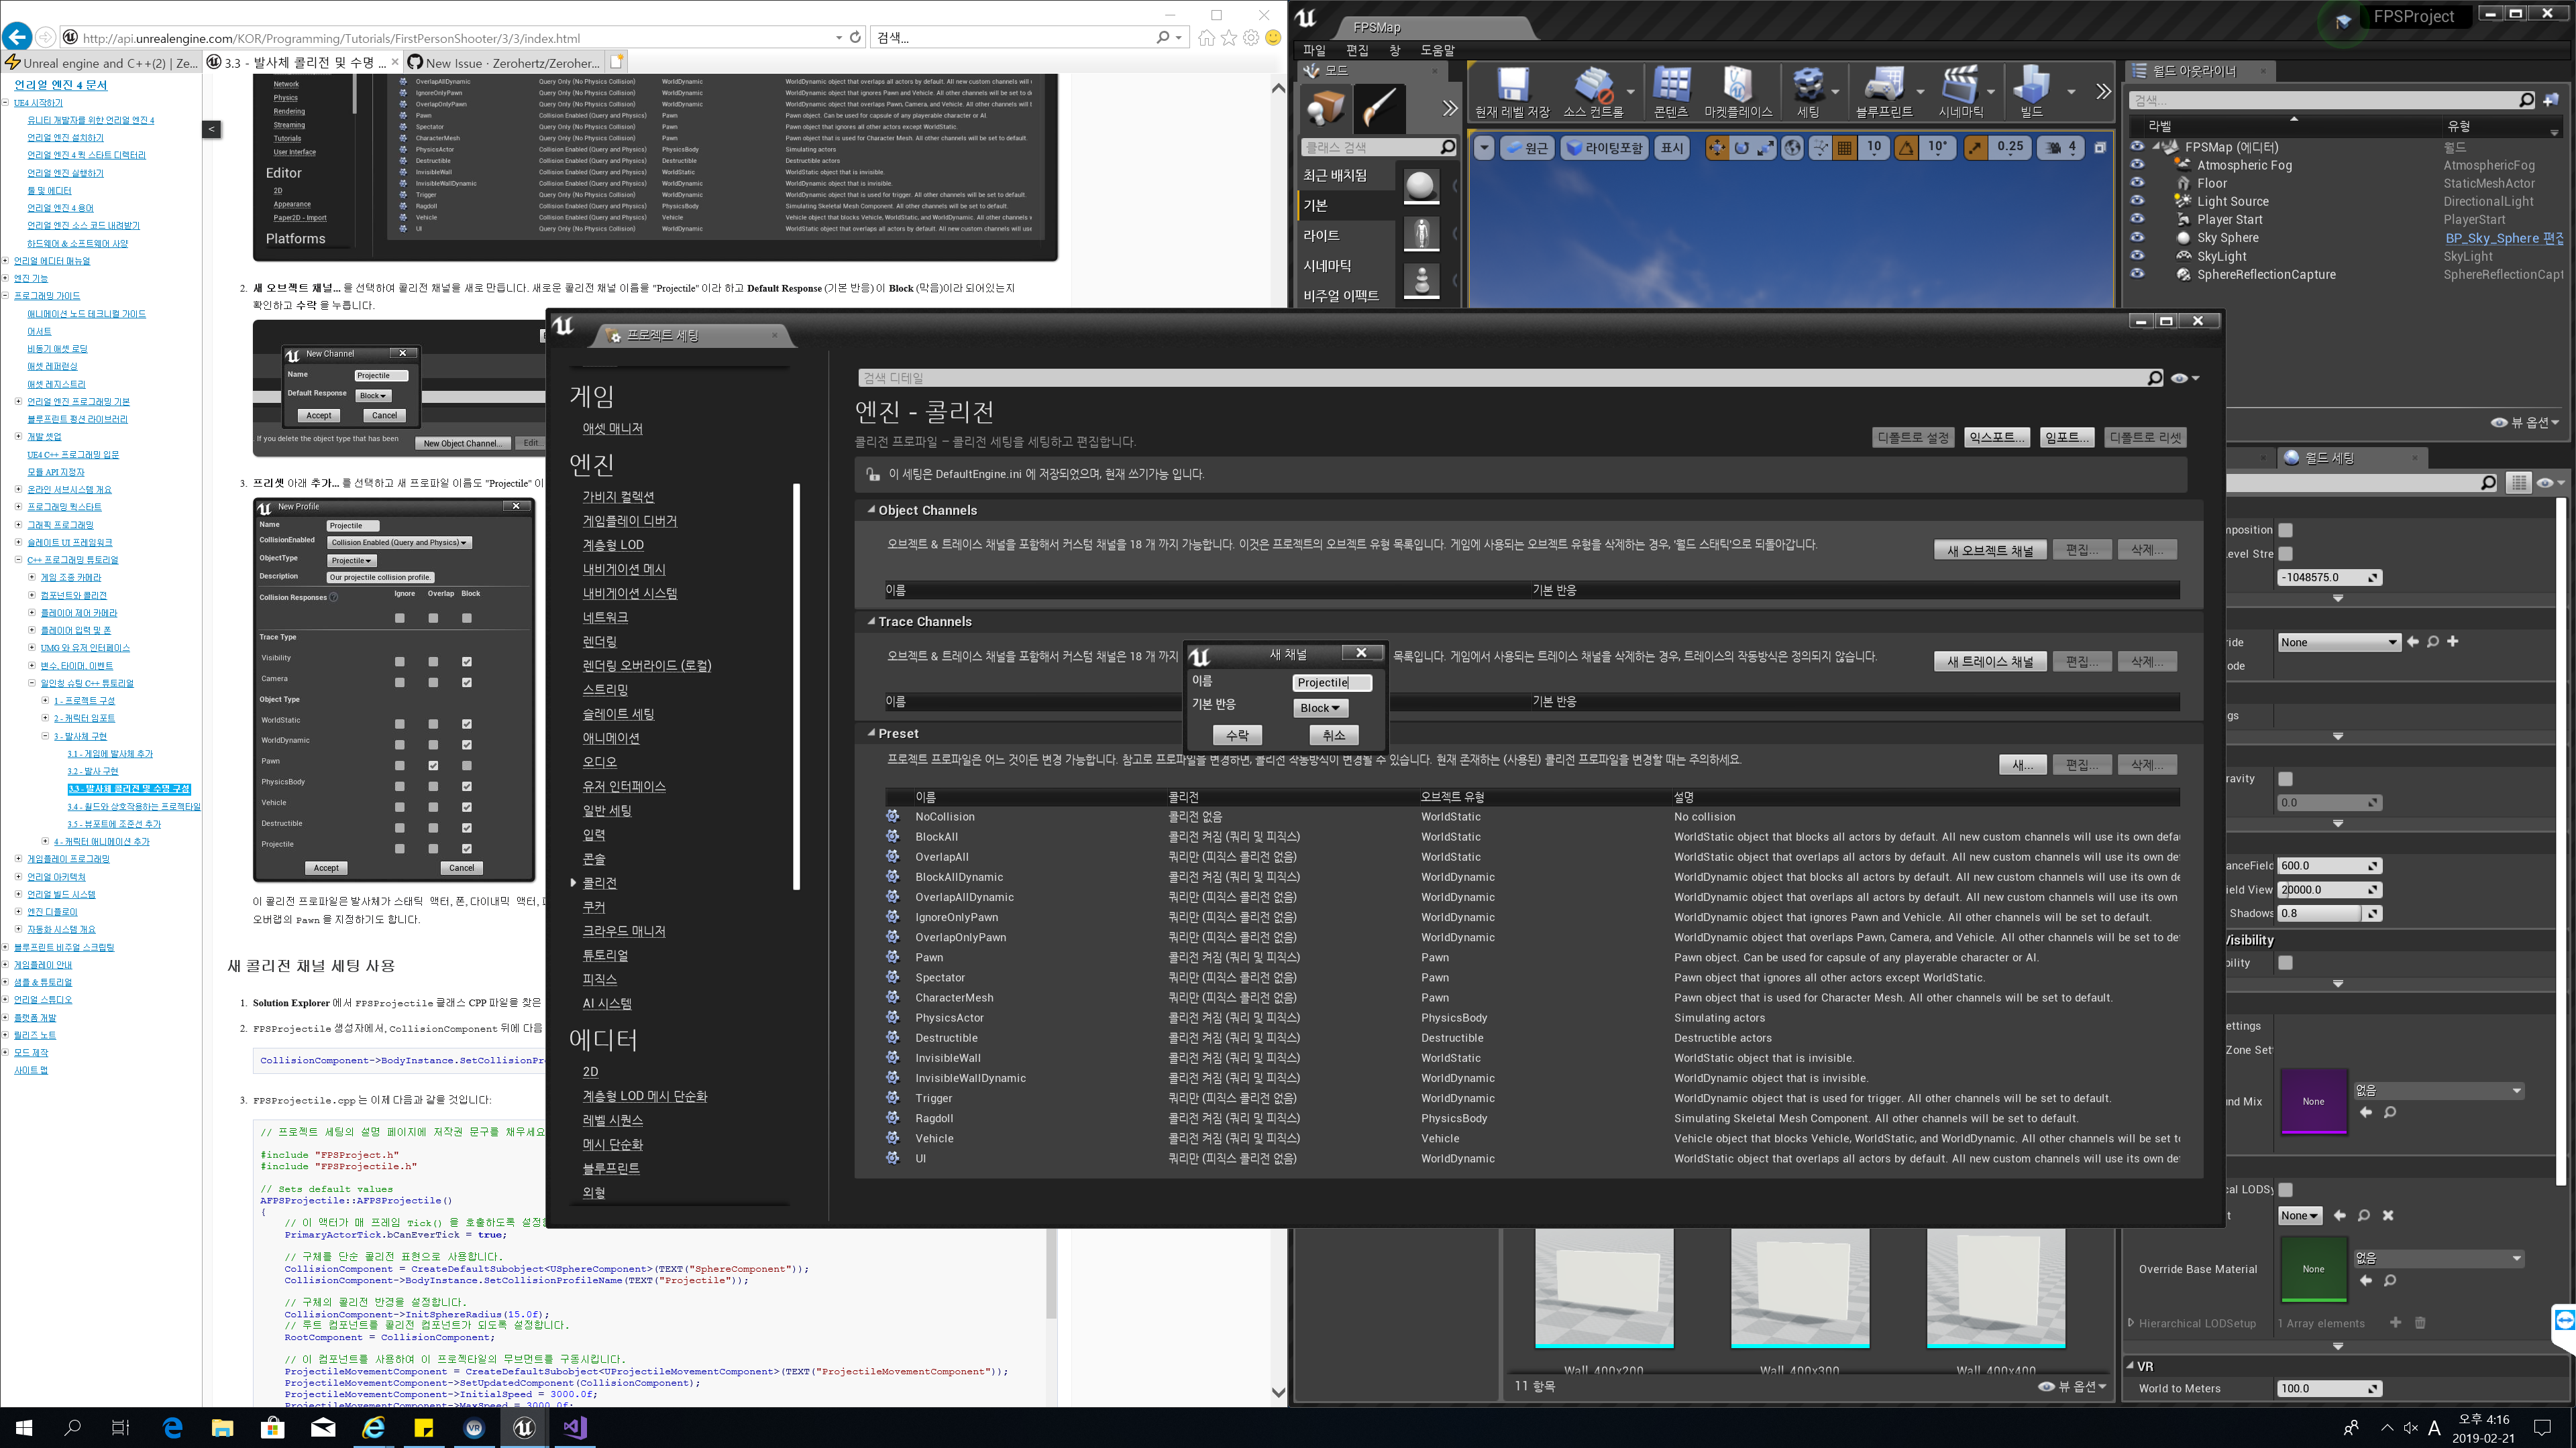
Task: Click maximize viewport icon
Action: [x=2100, y=148]
